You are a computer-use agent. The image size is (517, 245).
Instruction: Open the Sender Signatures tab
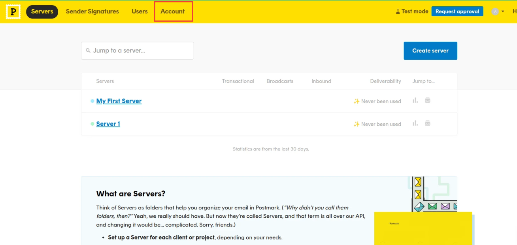tap(92, 11)
